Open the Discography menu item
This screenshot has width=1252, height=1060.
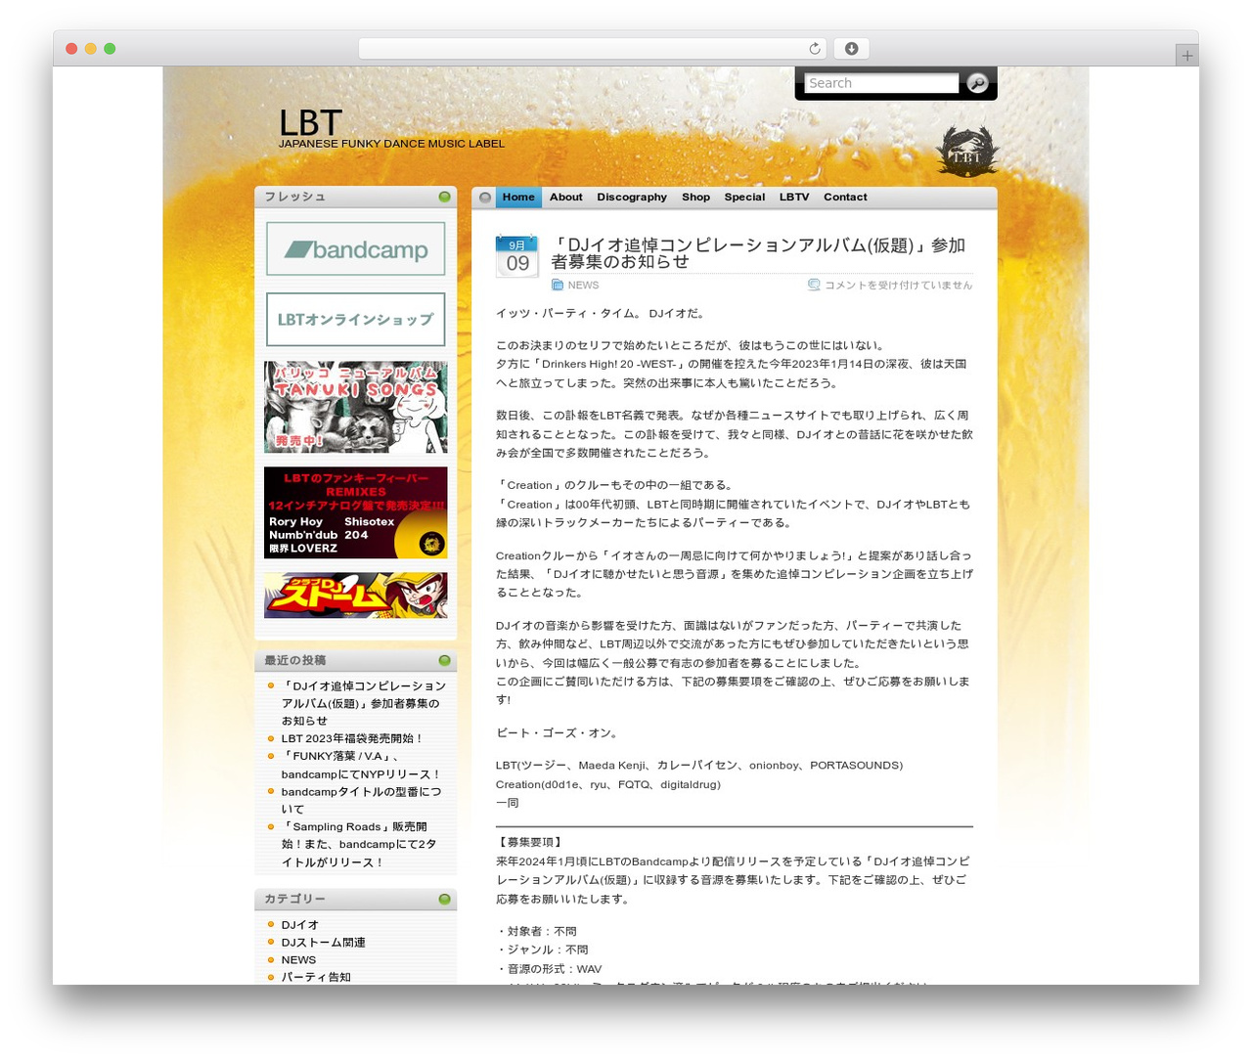(632, 197)
